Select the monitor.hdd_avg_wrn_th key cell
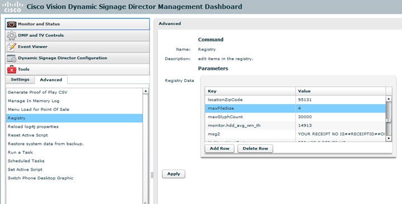The width and height of the screenshot is (402, 204). 250,125
